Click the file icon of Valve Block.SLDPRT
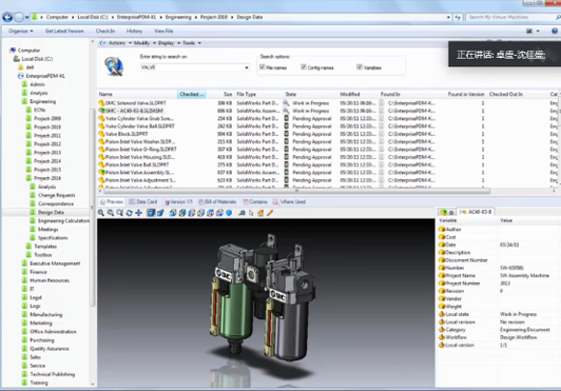 coord(101,134)
